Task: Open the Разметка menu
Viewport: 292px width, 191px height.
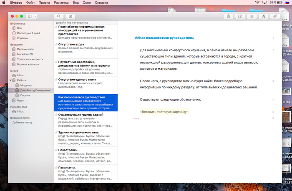Action: (x=61, y=3)
